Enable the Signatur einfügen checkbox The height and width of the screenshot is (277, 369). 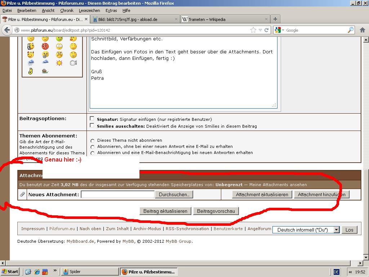tap(92, 119)
